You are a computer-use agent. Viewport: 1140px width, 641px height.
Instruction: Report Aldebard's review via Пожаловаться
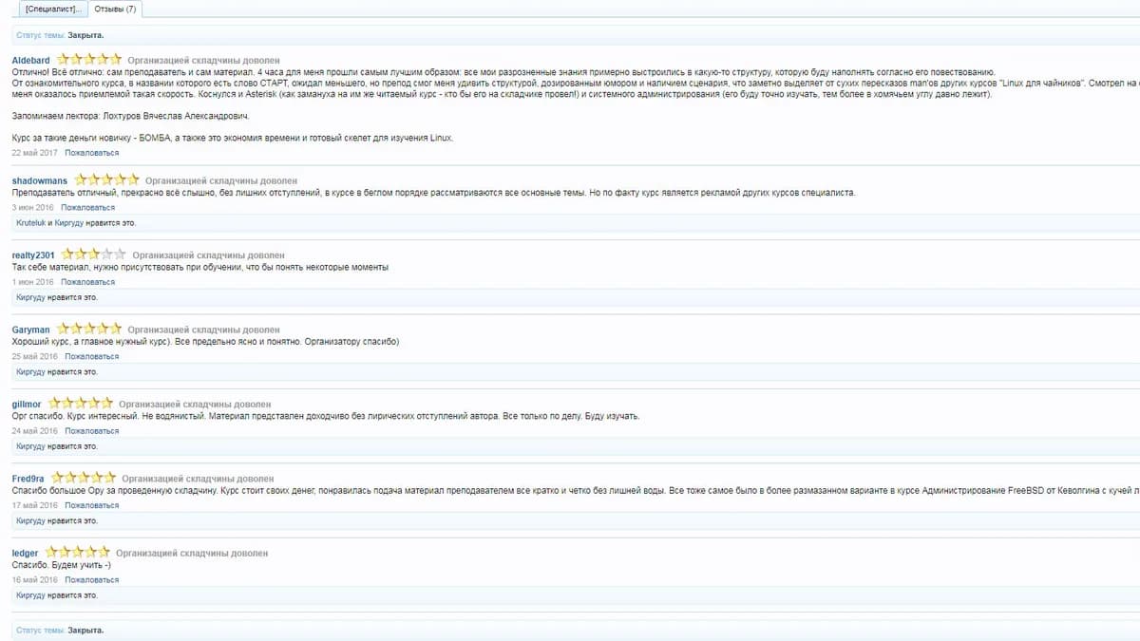pos(92,153)
